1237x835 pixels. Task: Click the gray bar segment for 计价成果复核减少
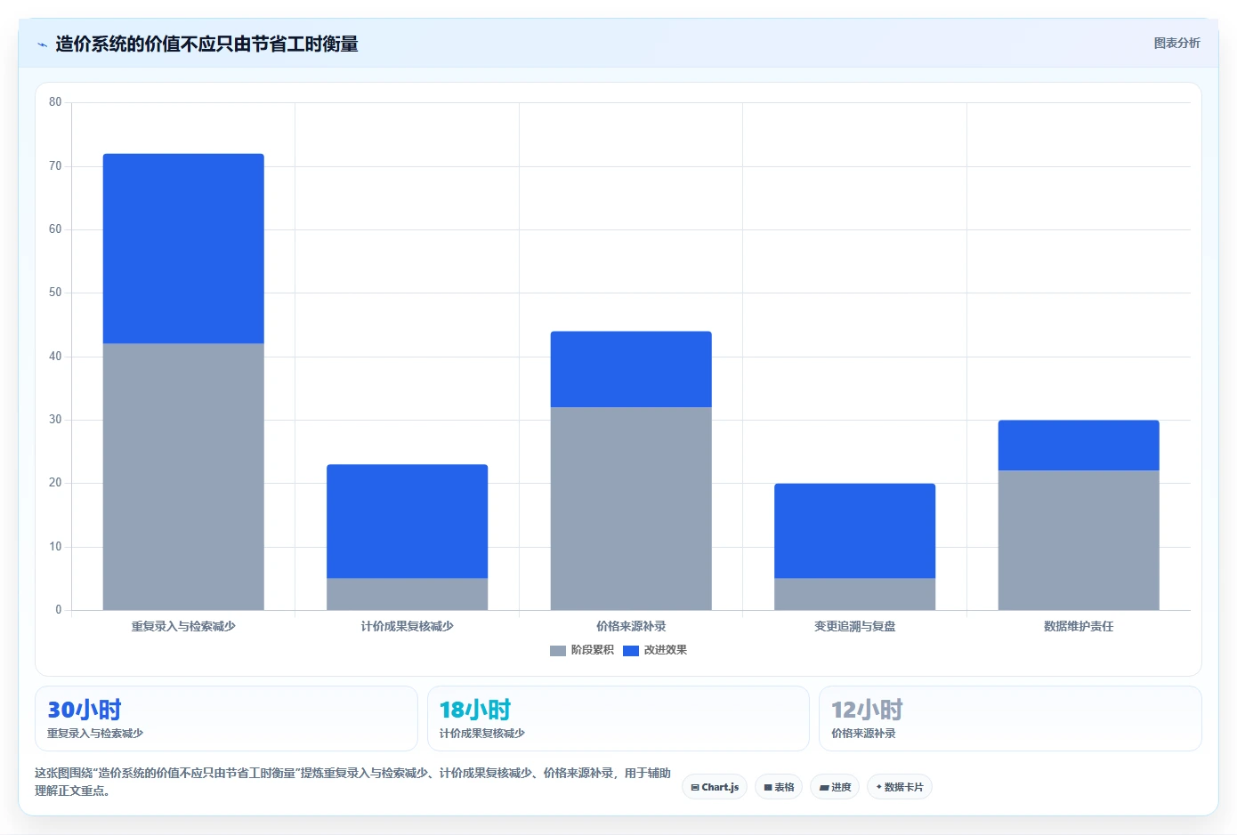pos(407,594)
